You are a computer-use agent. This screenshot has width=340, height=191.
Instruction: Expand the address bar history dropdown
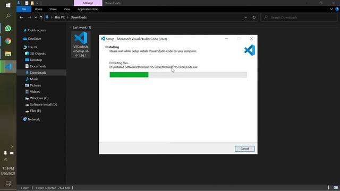coord(245,18)
